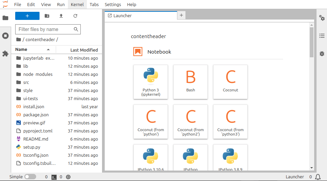Select the ui-tests folder

[x=56, y=99]
